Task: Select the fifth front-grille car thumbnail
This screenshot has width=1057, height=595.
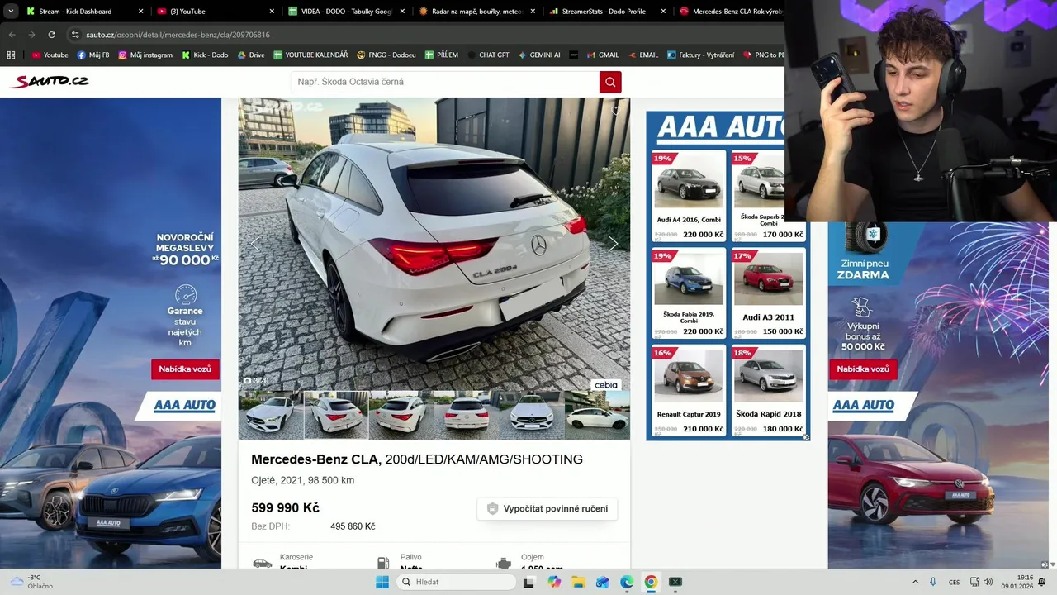Action: pos(532,415)
